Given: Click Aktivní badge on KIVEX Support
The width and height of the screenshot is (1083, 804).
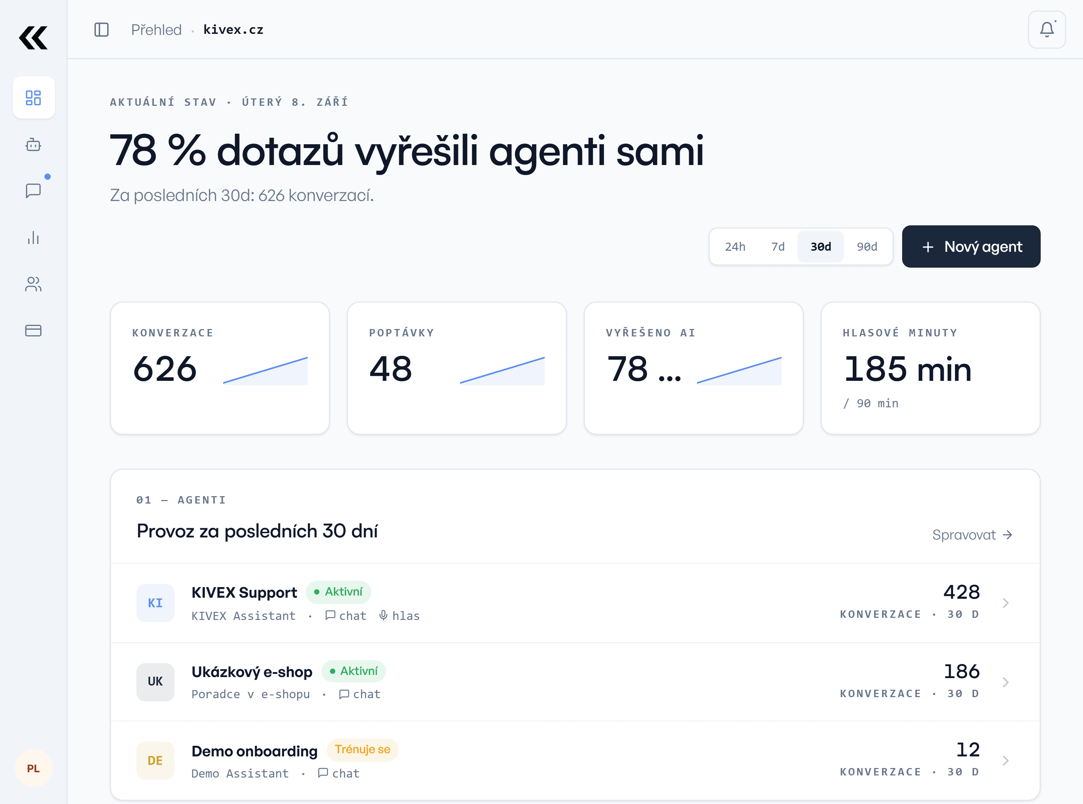Looking at the screenshot, I should point(338,592).
